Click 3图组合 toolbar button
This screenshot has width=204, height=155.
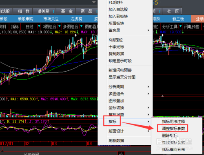[49, 27]
